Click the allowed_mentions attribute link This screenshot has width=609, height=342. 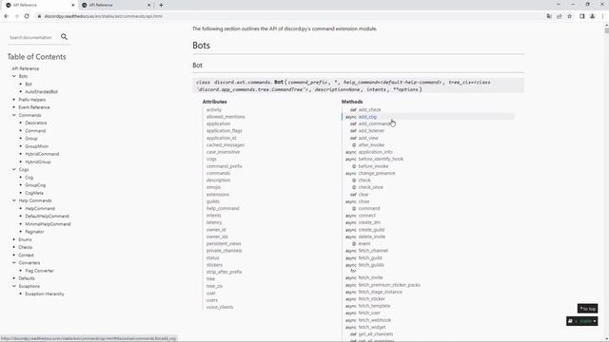coord(226,117)
